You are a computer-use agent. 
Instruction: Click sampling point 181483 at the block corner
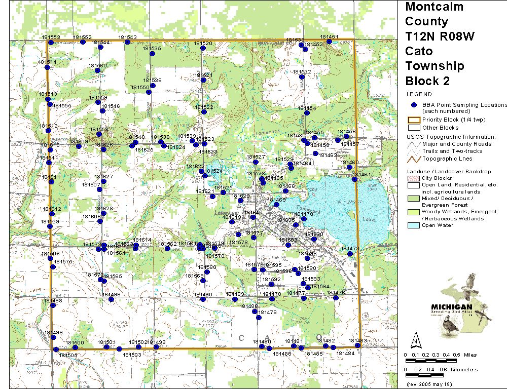pos(357,345)
